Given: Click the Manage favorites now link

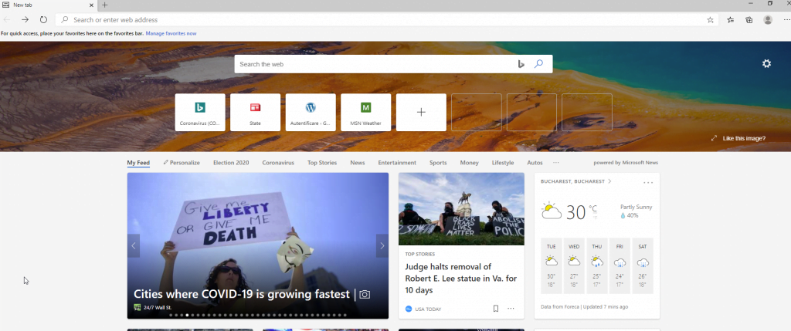Looking at the screenshot, I should click(171, 33).
